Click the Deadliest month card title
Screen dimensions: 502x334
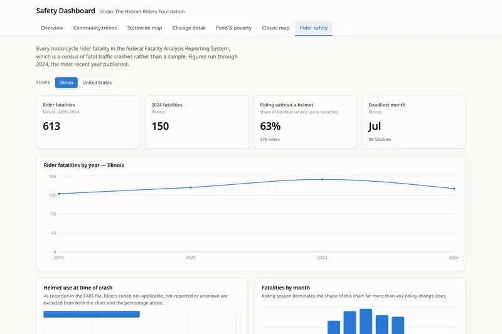[x=387, y=105]
